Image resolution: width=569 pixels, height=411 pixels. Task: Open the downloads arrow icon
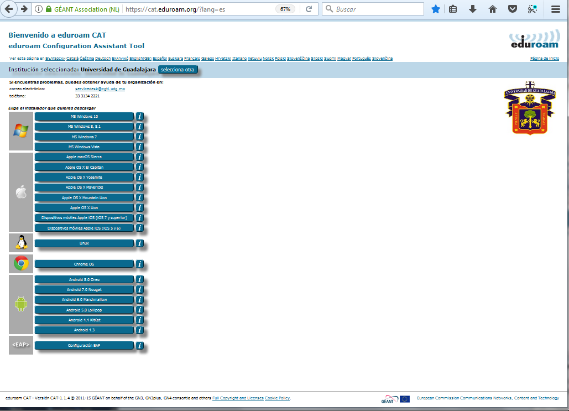tap(472, 9)
